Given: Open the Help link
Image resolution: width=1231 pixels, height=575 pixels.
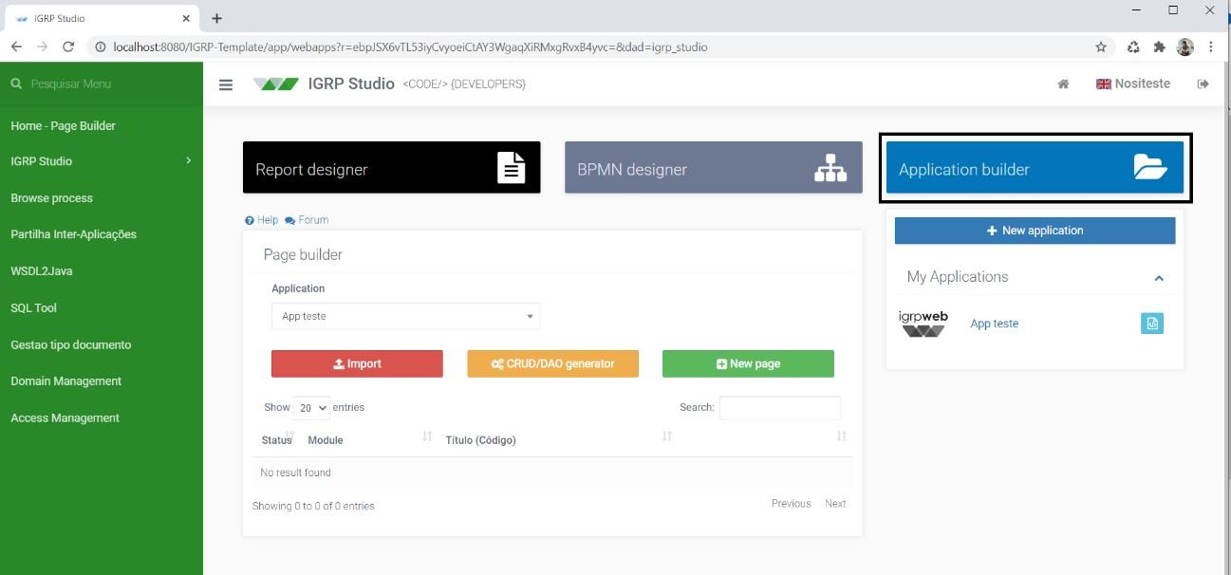Looking at the screenshot, I should click(262, 220).
